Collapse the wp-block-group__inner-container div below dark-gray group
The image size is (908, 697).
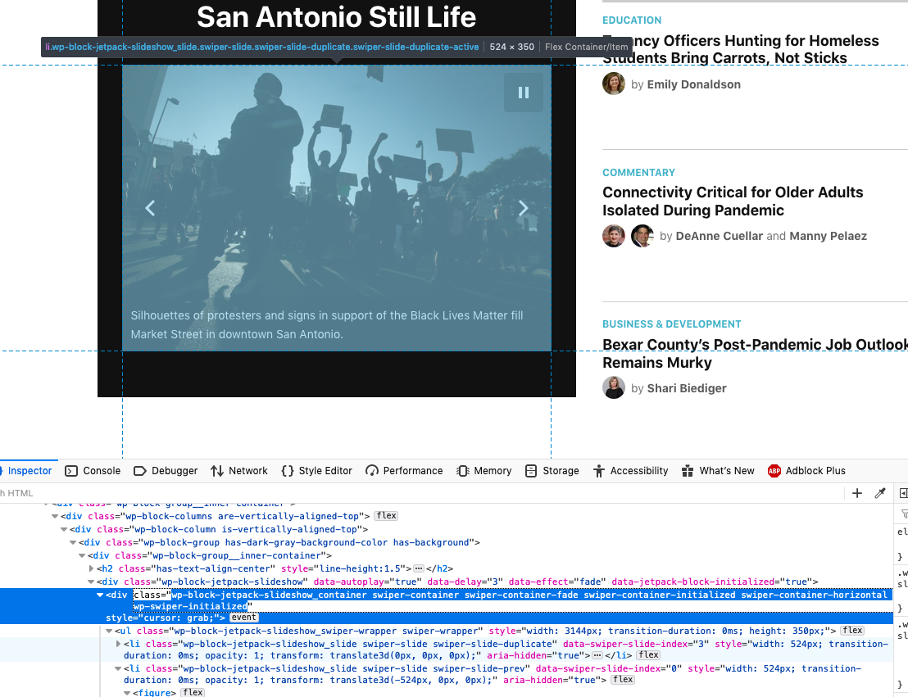pyautogui.click(x=82, y=556)
